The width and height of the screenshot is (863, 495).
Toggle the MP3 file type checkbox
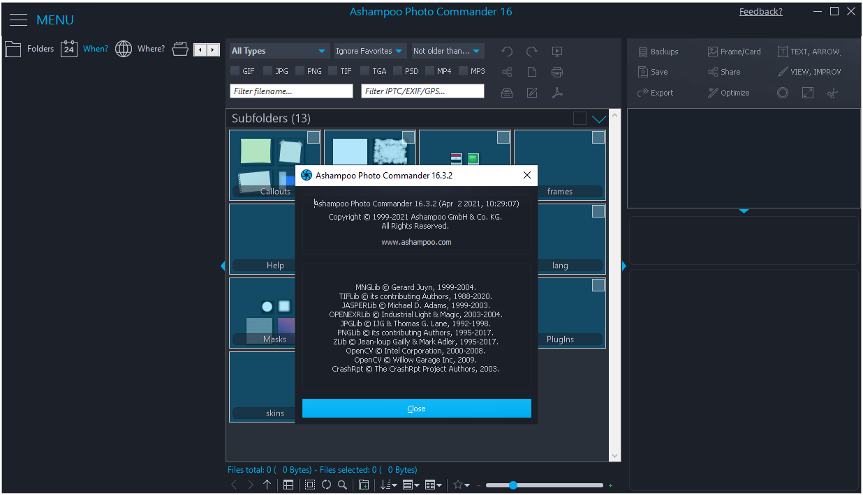464,71
